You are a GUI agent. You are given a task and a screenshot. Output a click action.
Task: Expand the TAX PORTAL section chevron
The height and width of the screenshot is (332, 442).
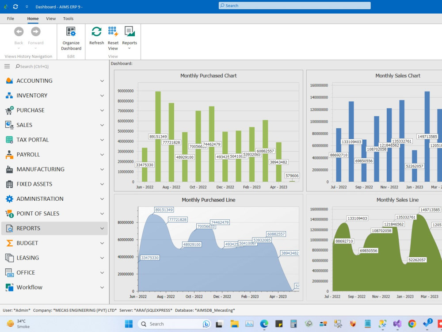point(102,140)
